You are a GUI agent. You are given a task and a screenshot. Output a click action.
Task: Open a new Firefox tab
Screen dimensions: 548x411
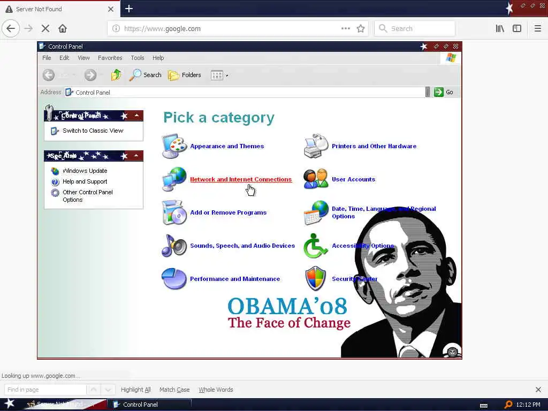tap(129, 9)
